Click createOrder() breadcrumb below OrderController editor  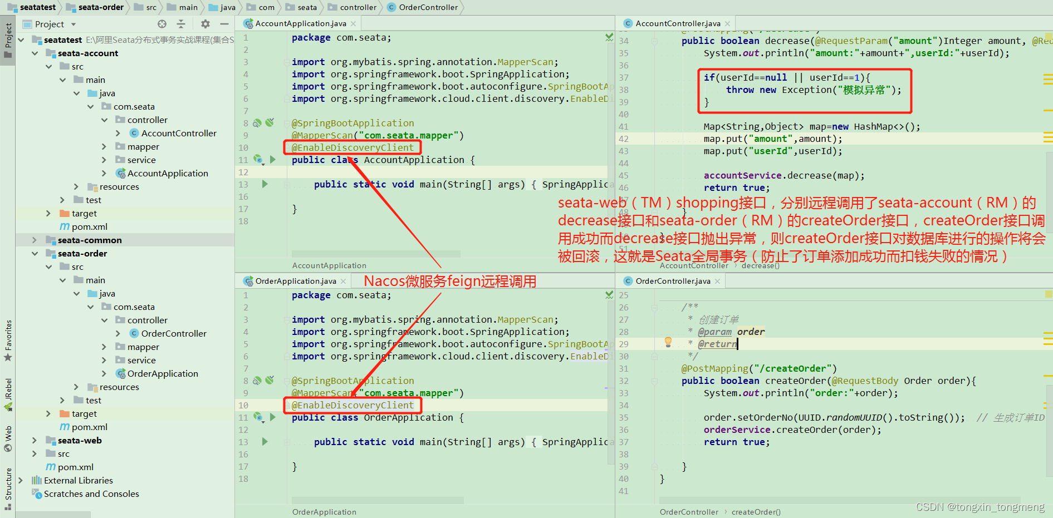756,512
